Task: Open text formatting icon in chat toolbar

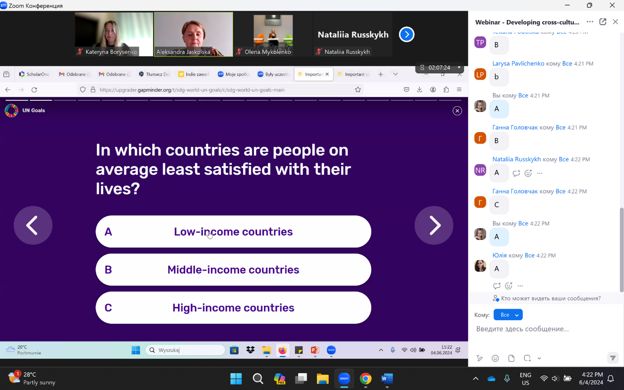Action: tap(480, 358)
